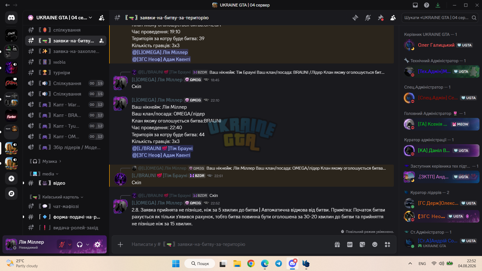Add a new server
Screen dimensions: 482x271
point(11,178)
